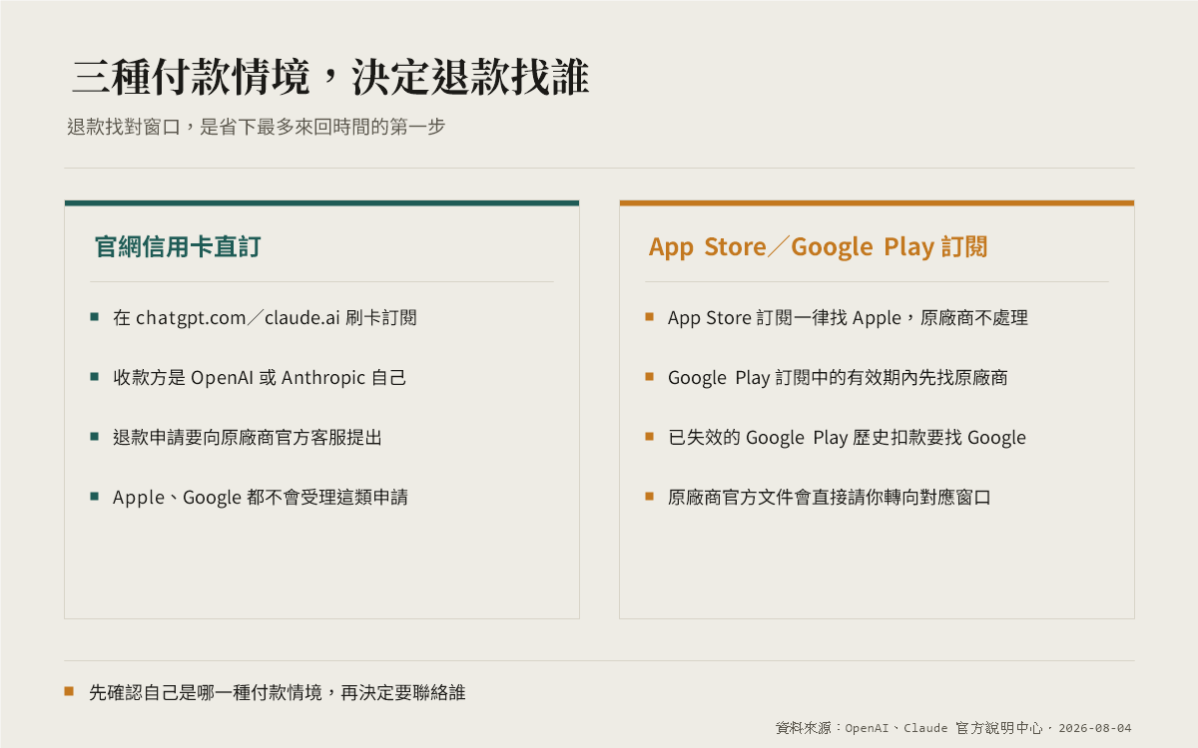Click the heading 官網信用卡直訂
The width and height of the screenshot is (1198, 748).
click(178, 246)
